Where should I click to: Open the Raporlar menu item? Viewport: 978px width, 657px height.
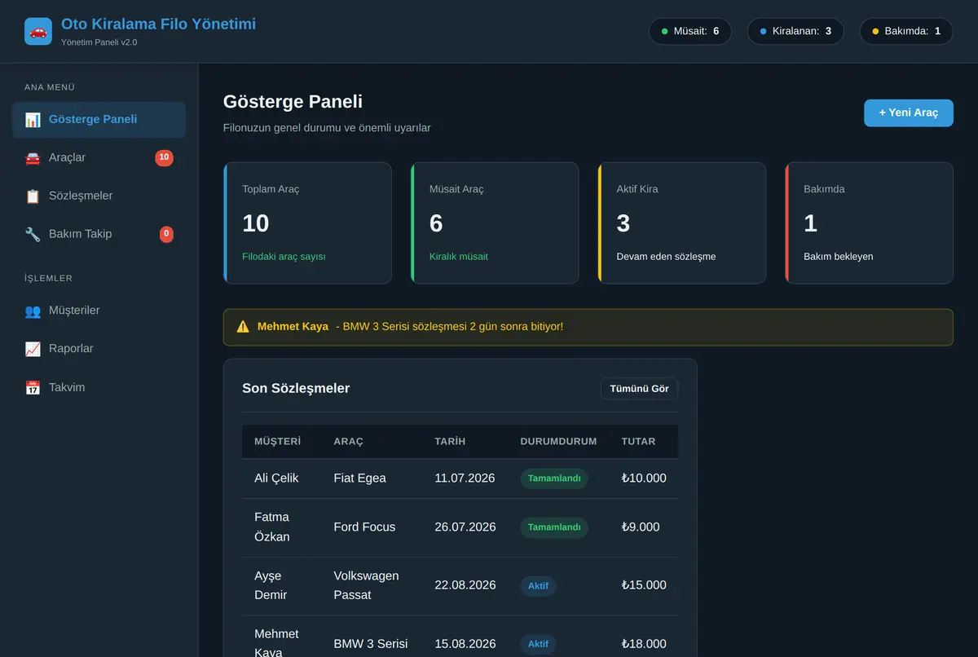point(99,349)
